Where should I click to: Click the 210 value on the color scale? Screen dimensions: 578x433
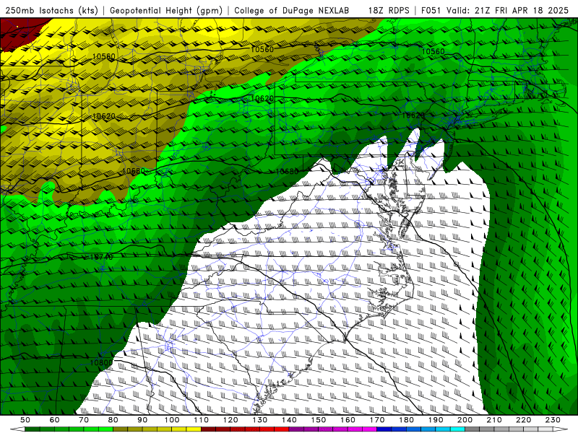[x=494, y=420]
